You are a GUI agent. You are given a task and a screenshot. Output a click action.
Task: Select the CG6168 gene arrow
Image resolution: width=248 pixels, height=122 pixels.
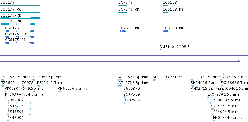[x=165, y=6]
